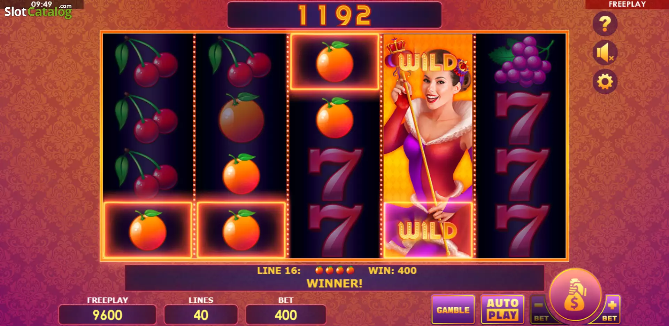
Task: Start AUTO PLAY mode
Action: [502, 310]
